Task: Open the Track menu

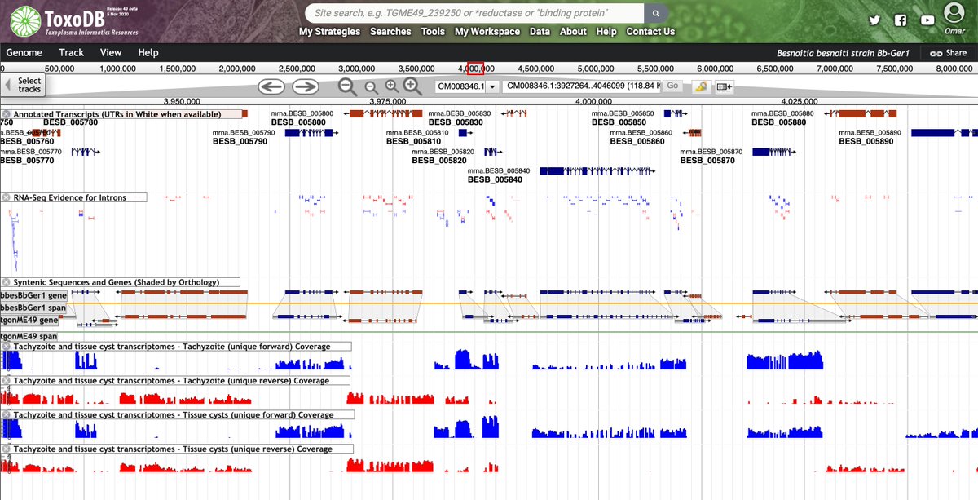Action: pos(71,51)
